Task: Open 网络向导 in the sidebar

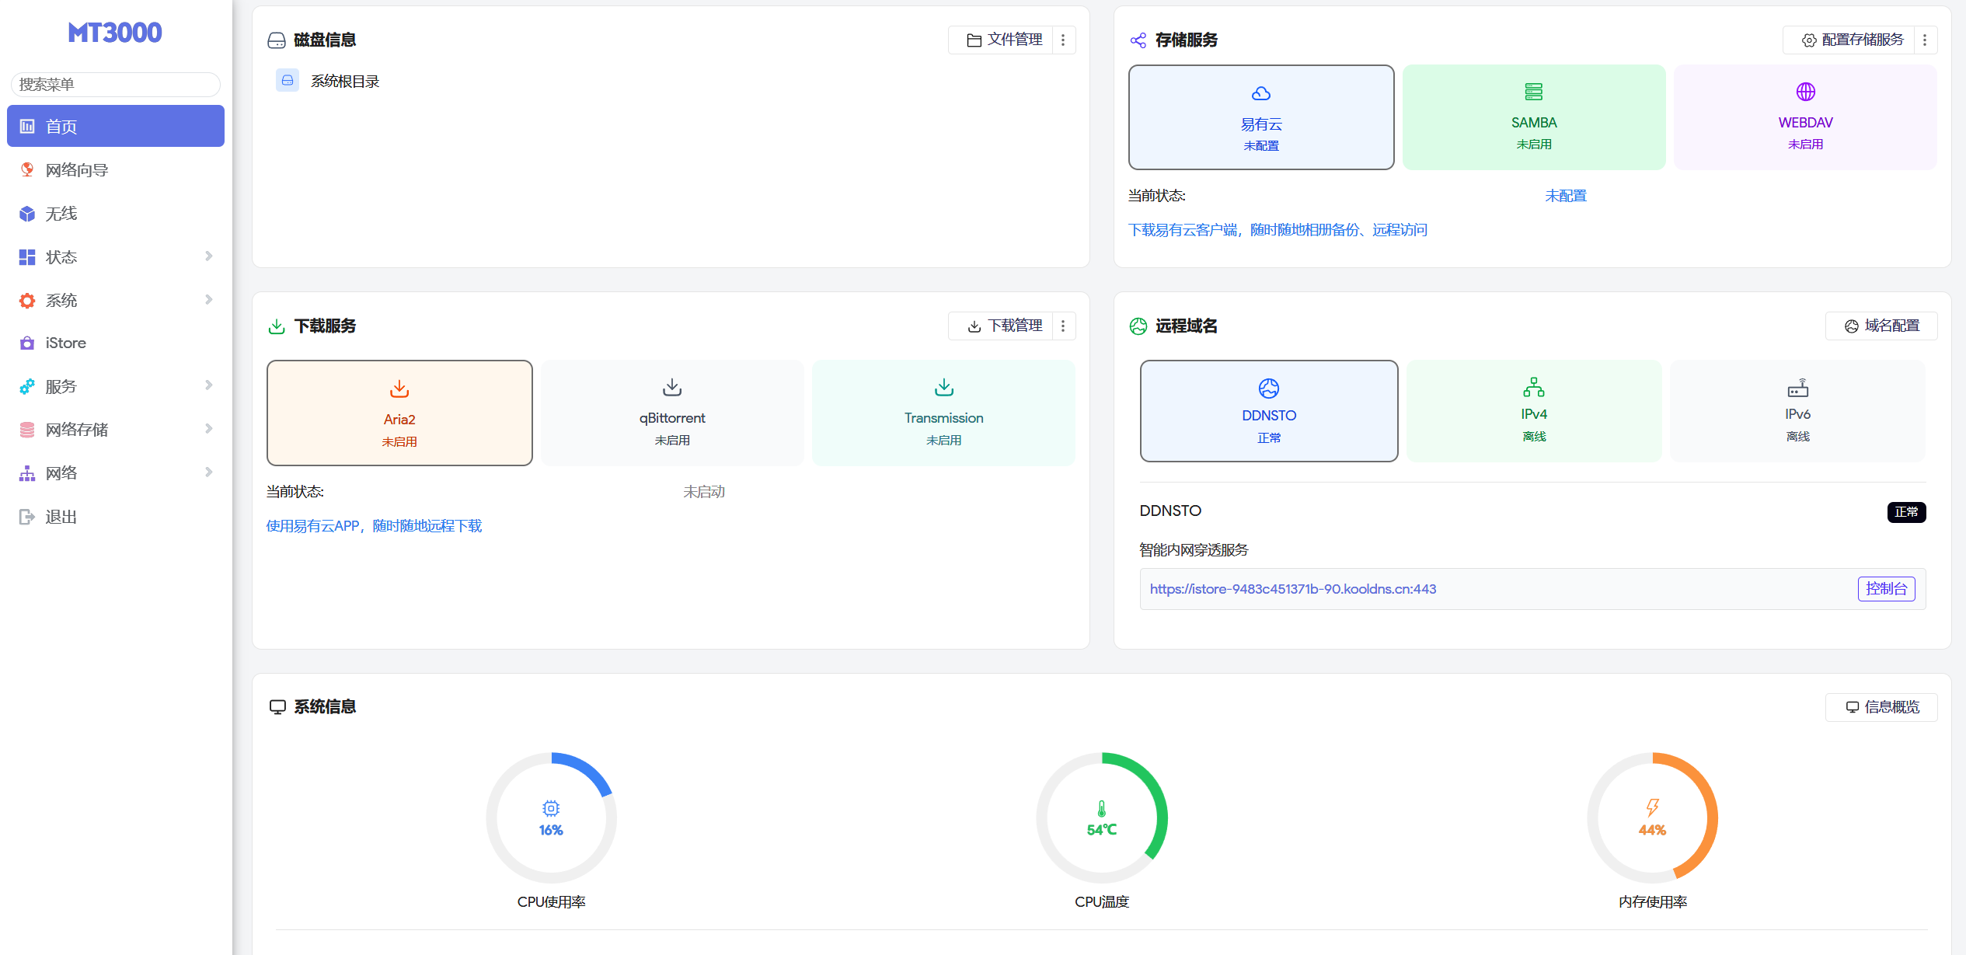Action: pyautogui.click(x=76, y=169)
